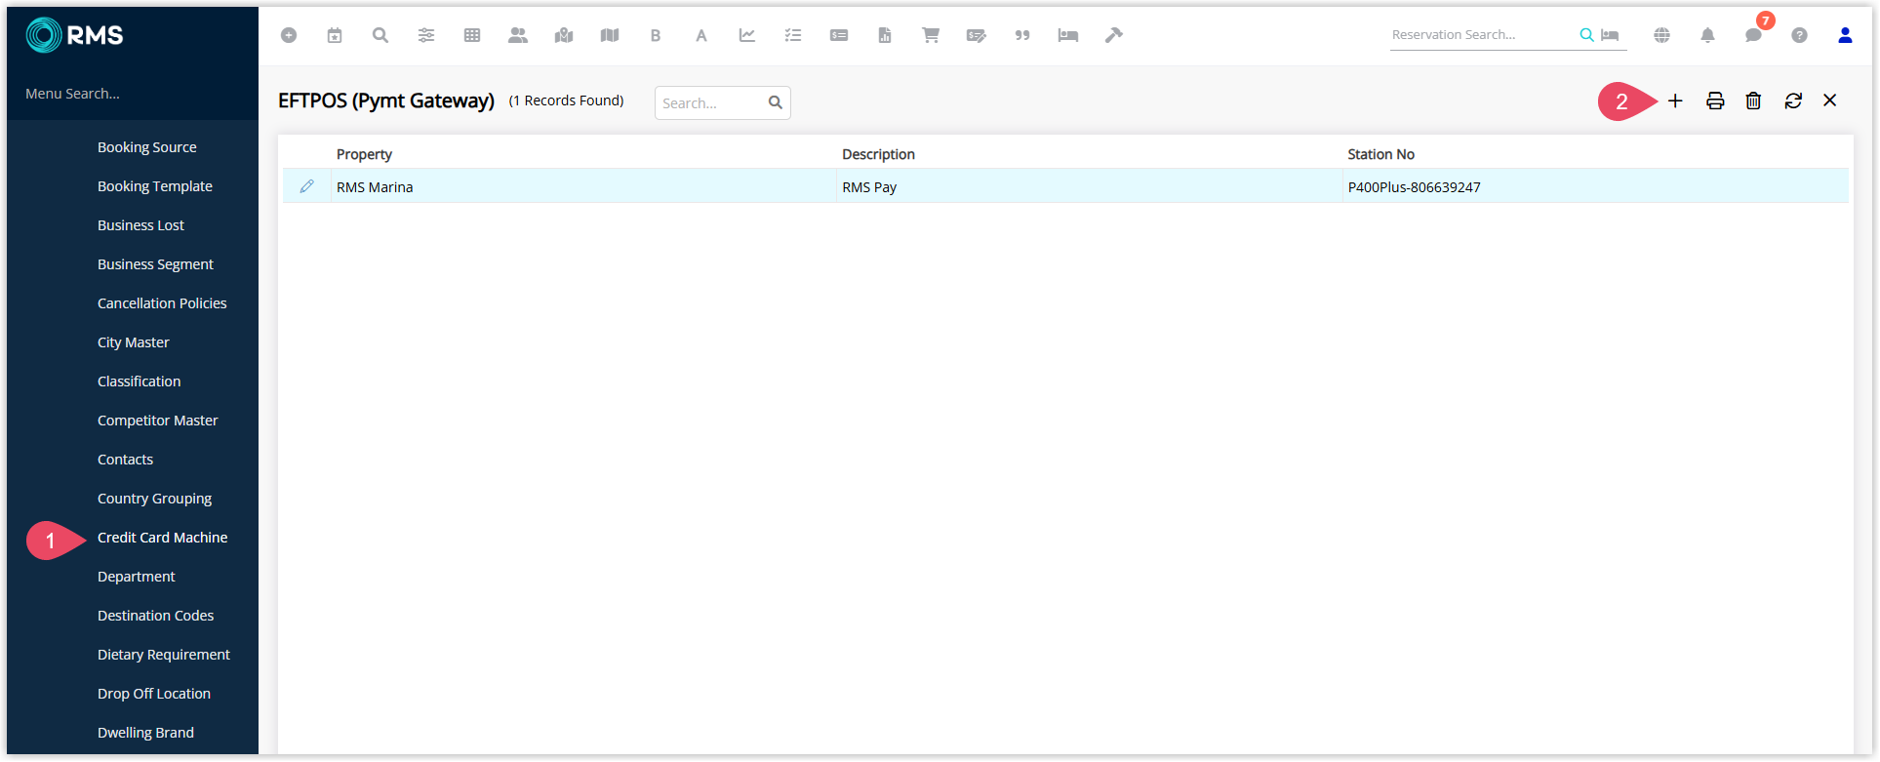Open the line chart icon in toolbar
1880x762 pixels.
click(747, 35)
